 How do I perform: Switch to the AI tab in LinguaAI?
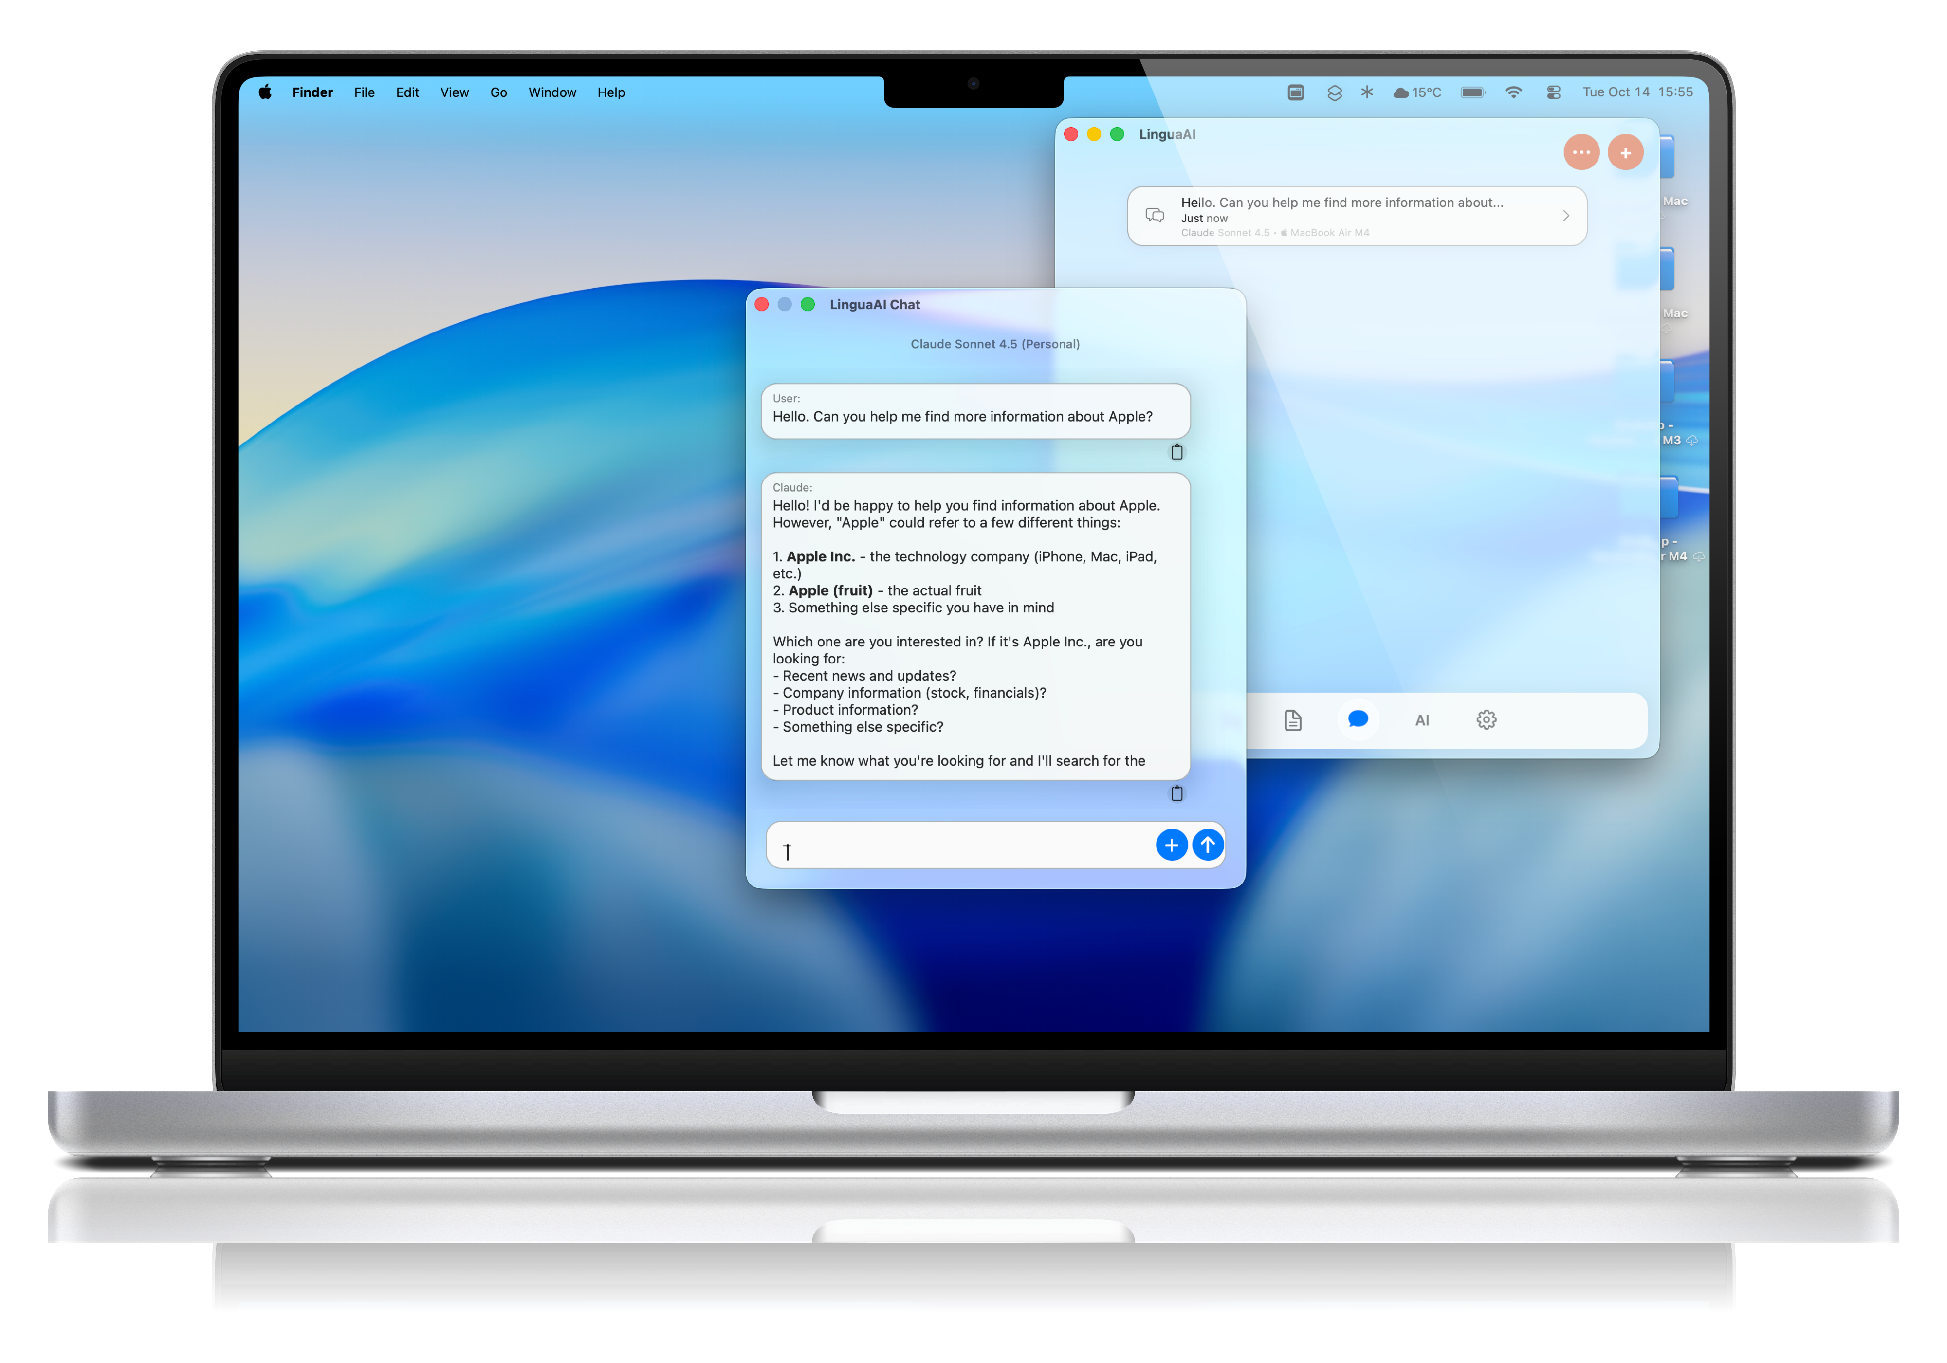pyautogui.click(x=1423, y=719)
